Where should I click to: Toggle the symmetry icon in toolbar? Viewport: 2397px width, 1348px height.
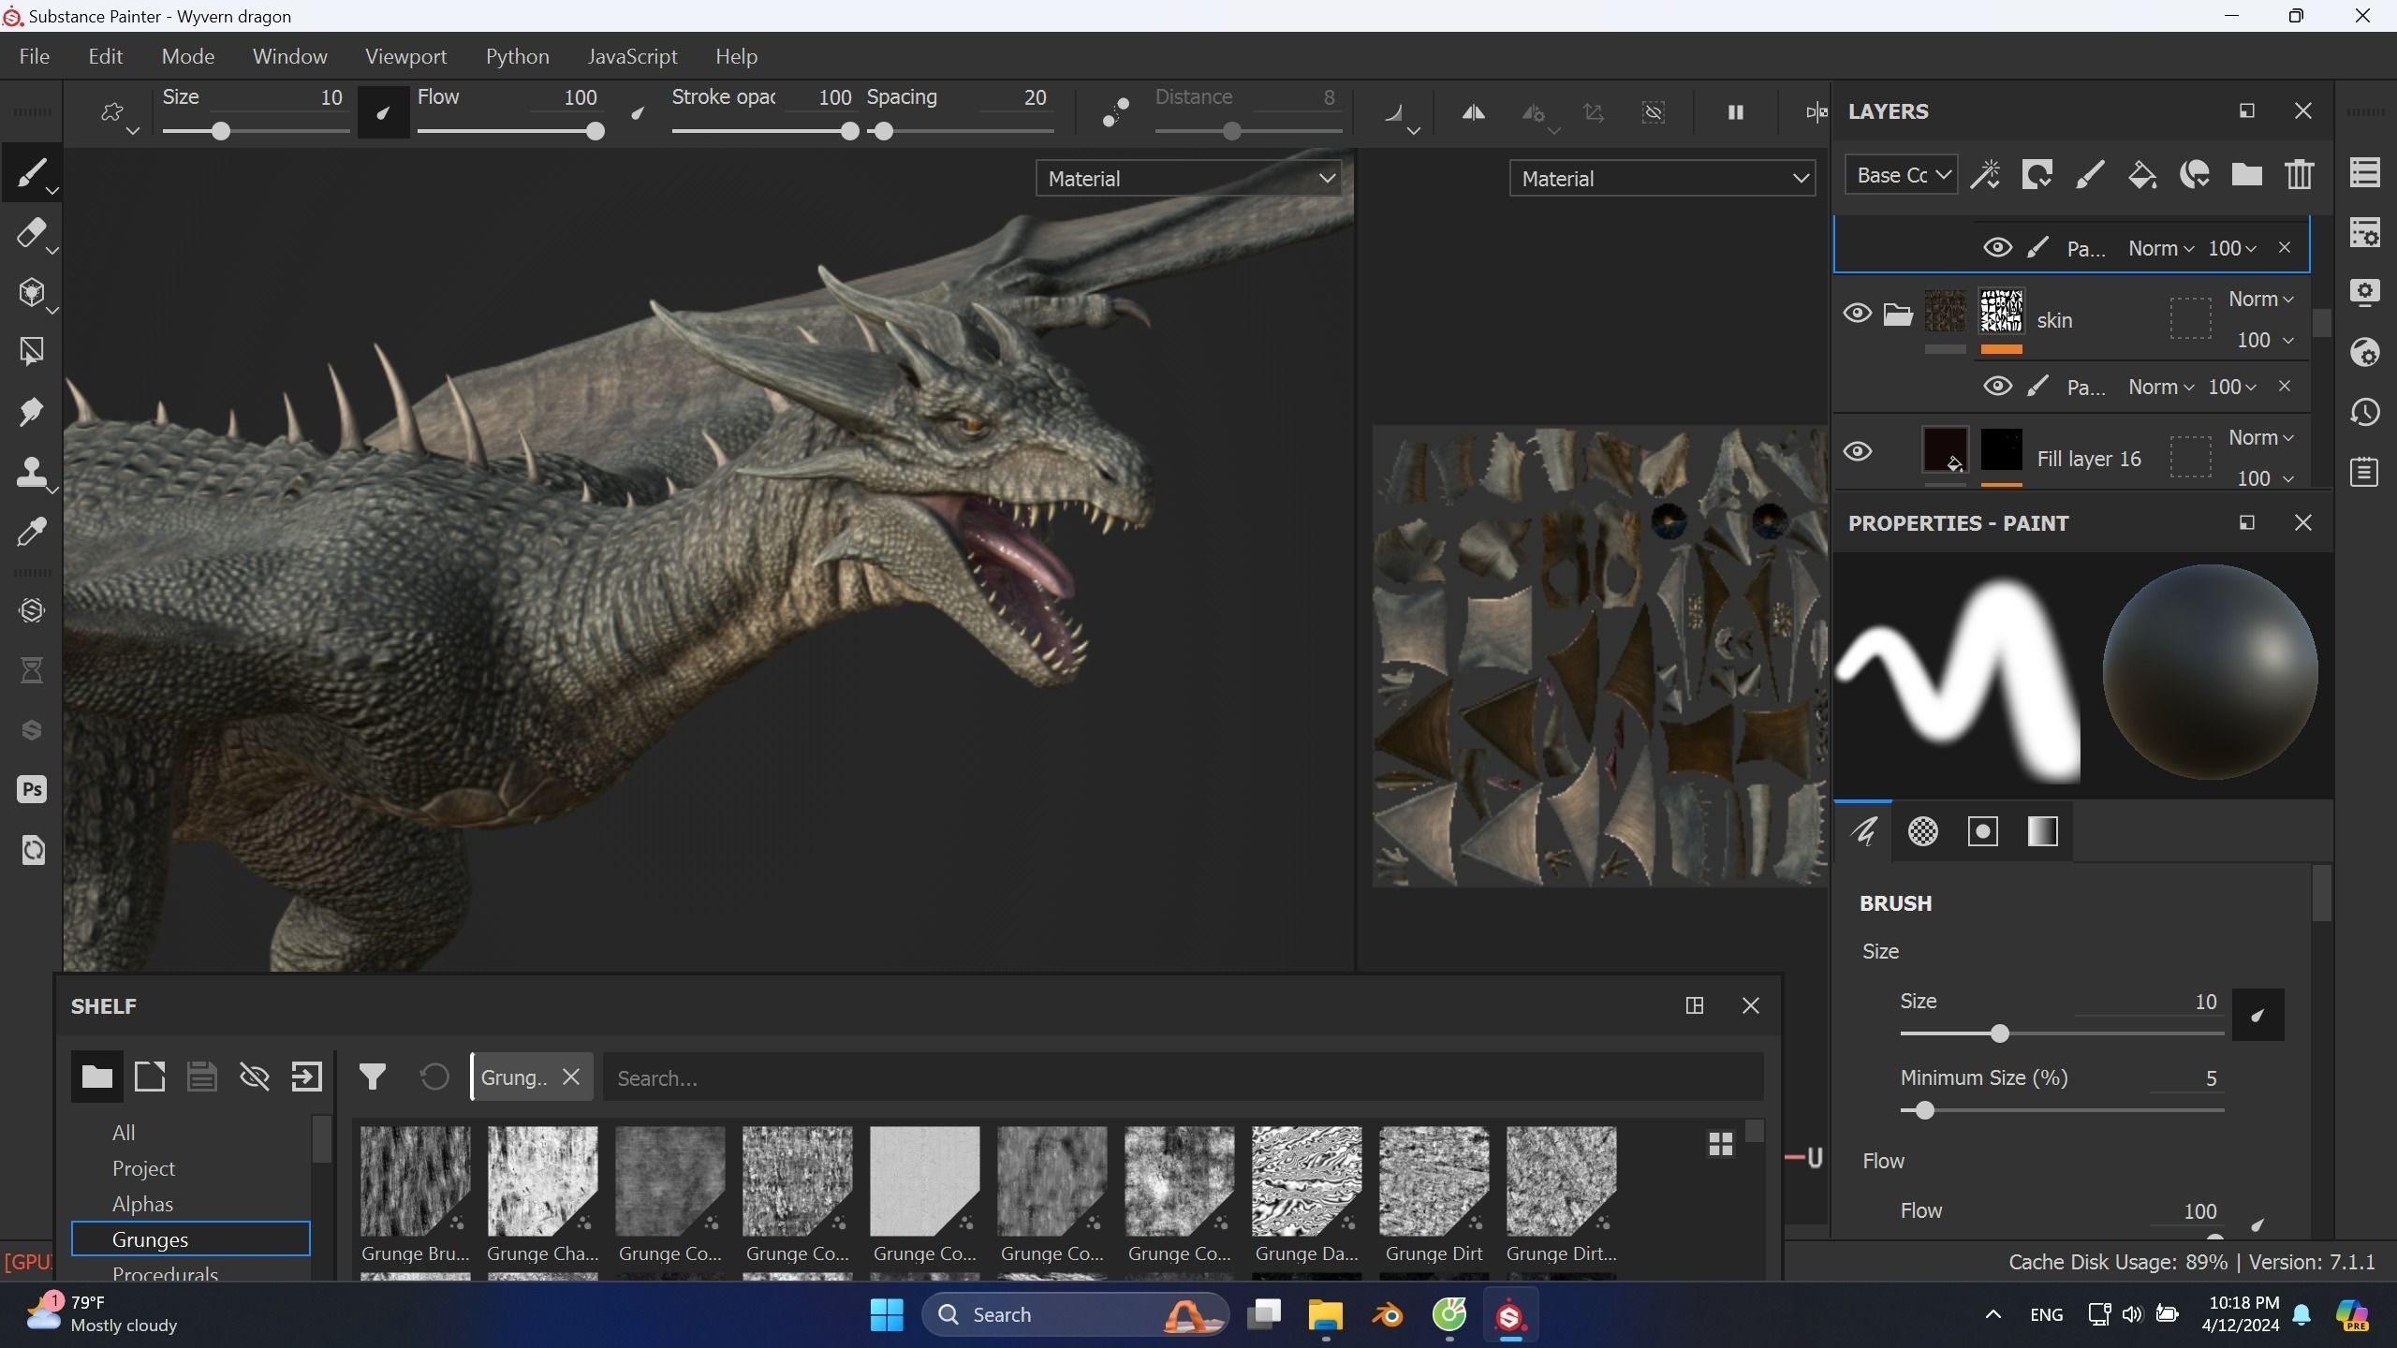click(1473, 112)
